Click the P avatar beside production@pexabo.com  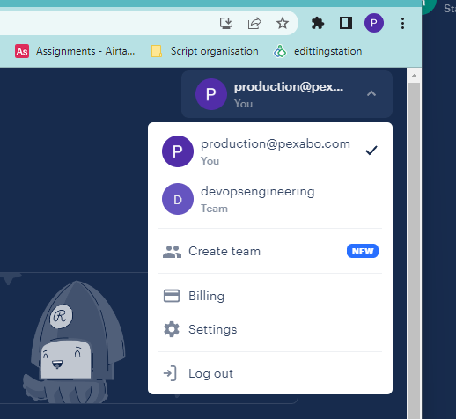click(x=178, y=151)
